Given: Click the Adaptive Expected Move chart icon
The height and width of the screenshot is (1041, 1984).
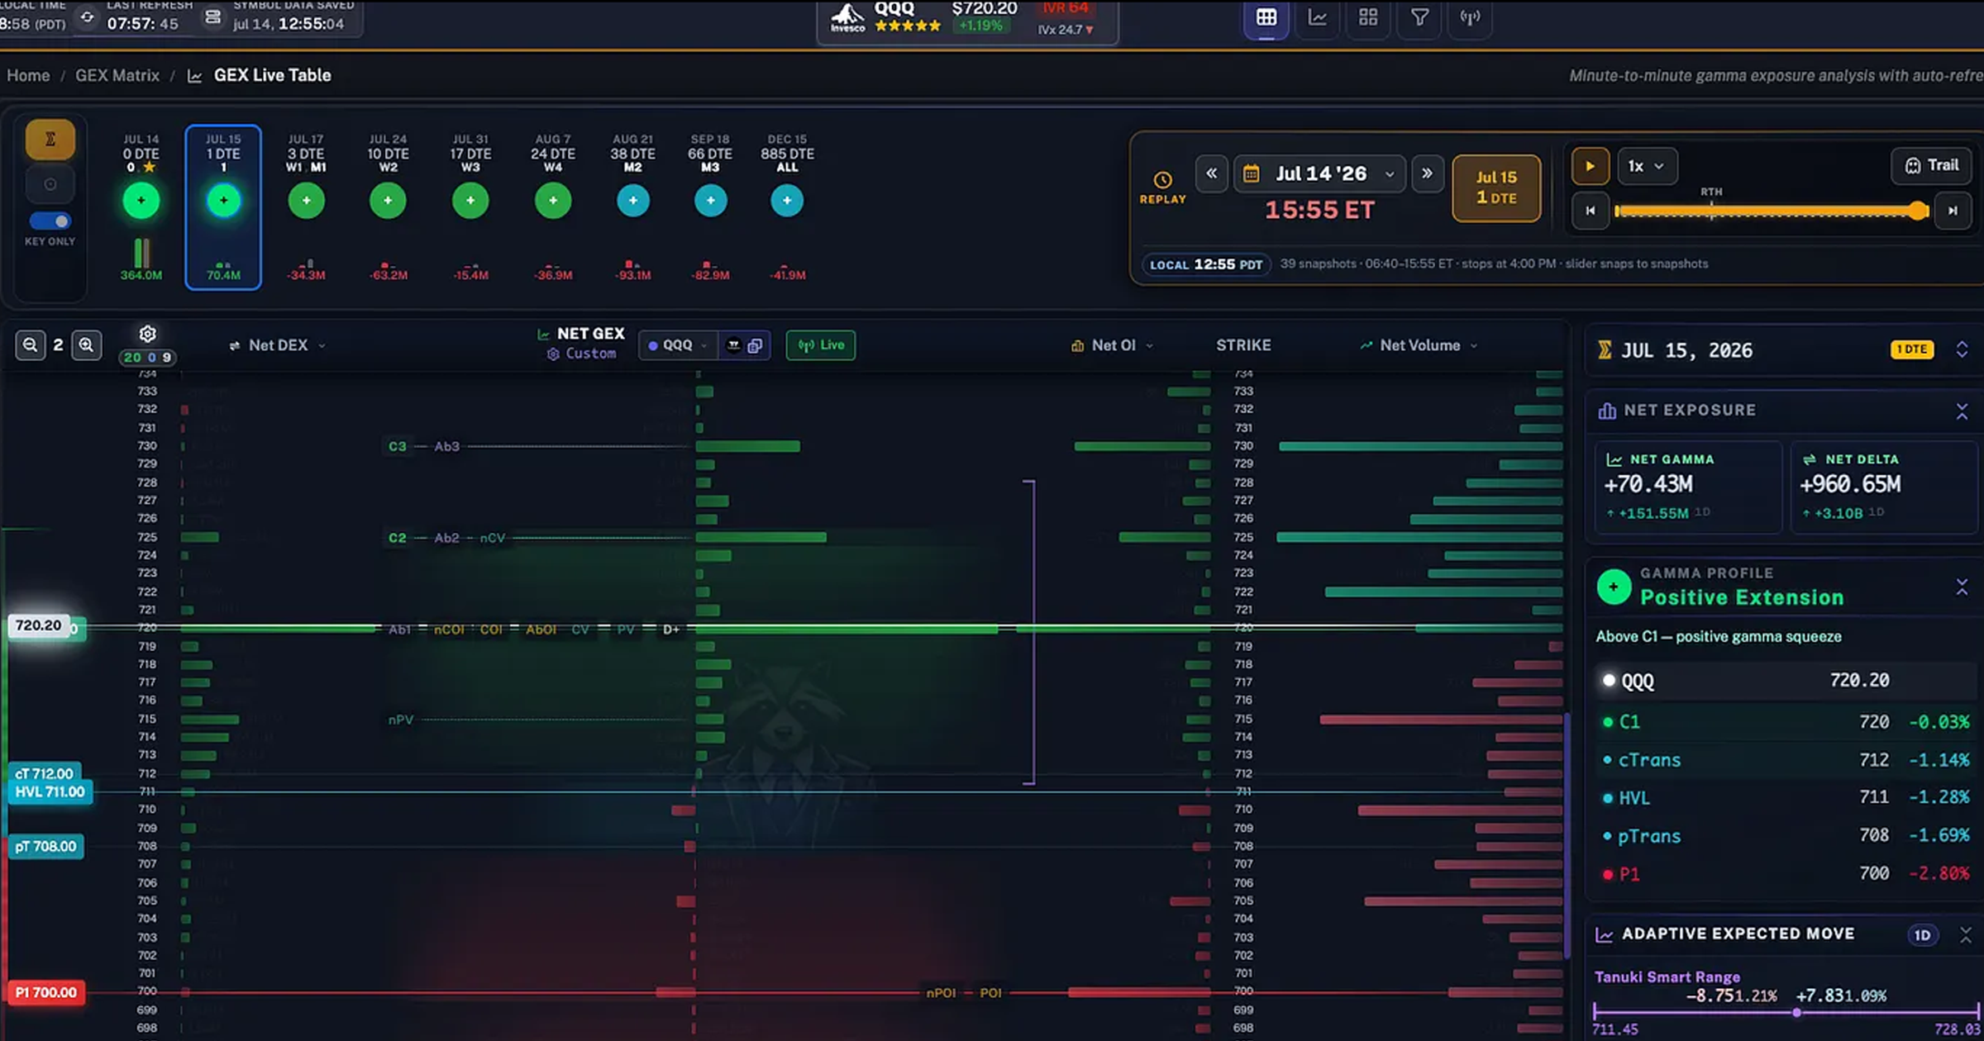Looking at the screenshot, I should click(1605, 934).
